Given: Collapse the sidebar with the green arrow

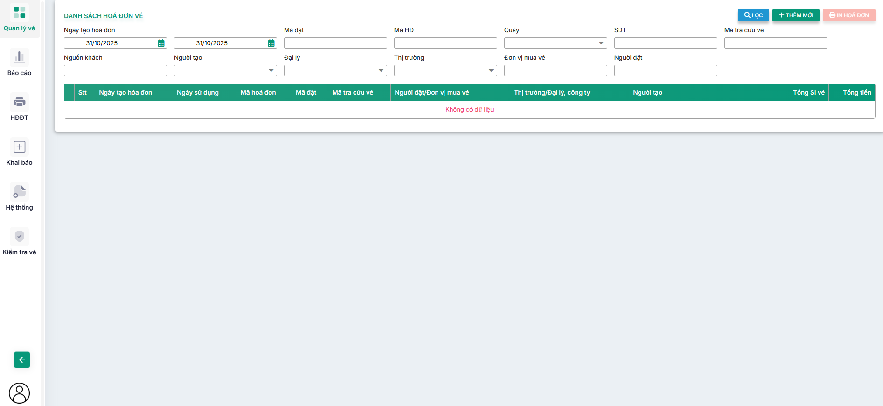Looking at the screenshot, I should [x=21, y=360].
